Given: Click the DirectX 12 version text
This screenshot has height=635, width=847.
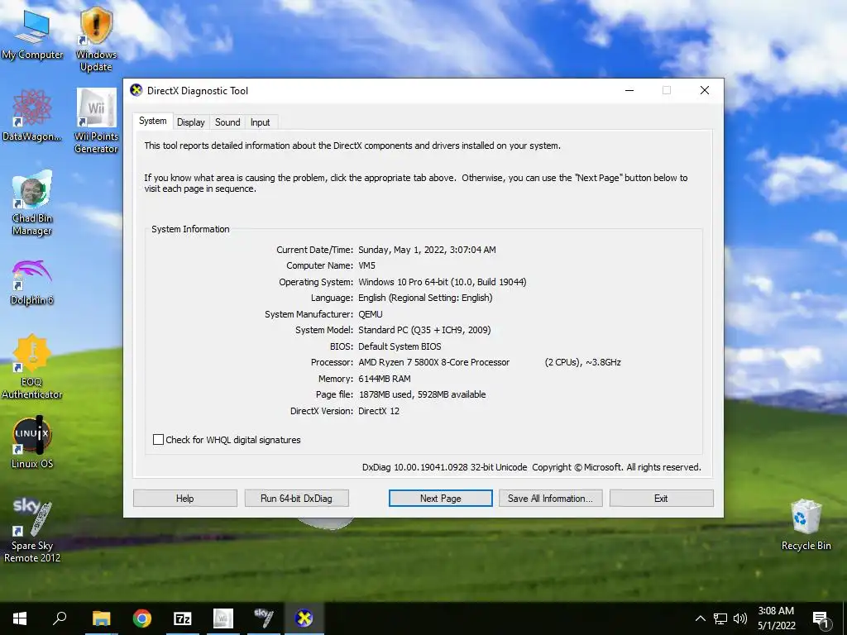Looking at the screenshot, I should (379, 411).
